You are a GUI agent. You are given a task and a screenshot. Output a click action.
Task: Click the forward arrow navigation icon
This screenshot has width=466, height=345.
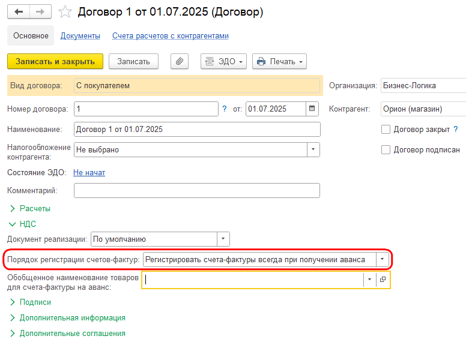40,12
